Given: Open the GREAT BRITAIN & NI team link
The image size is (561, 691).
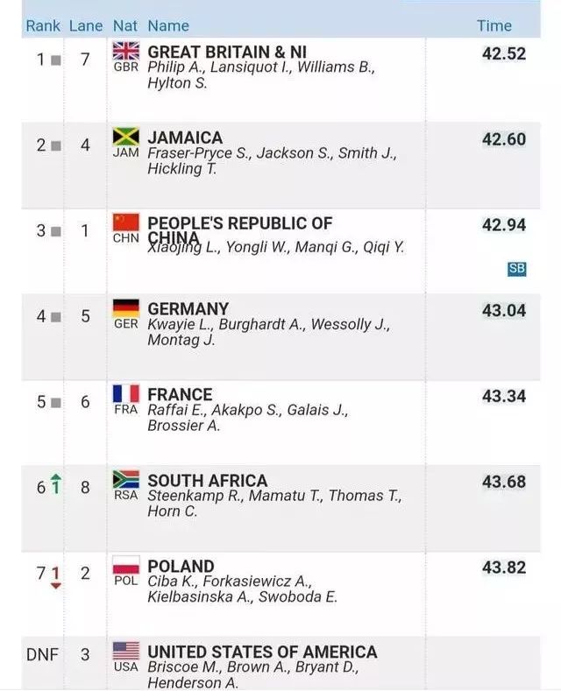Looking at the screenshot, I should 227,53.
